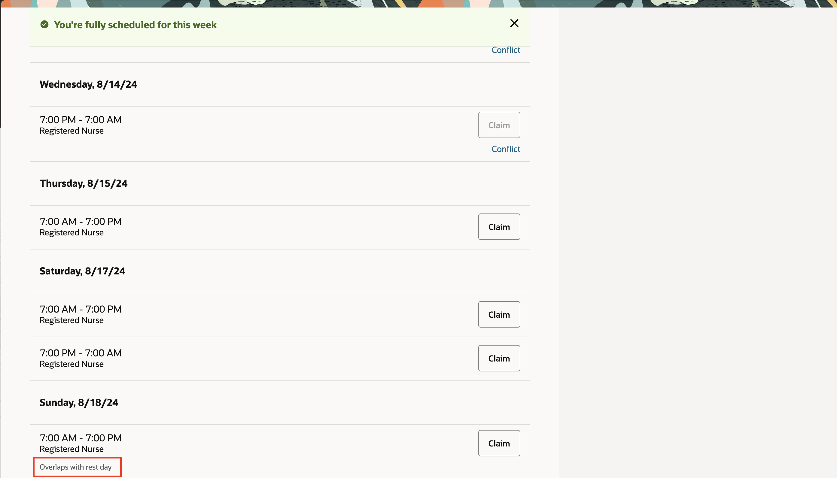
Task: Select Wednesday 7:00 PM - 7:00 AM shift row
Action: click(x=81, y=120)
